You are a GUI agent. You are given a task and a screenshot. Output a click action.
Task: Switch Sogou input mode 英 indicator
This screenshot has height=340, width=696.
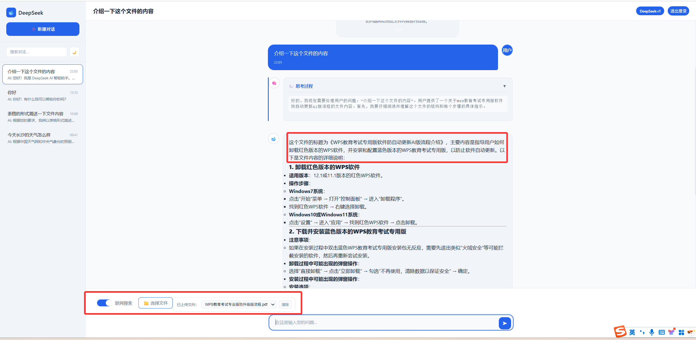point(632,332)
